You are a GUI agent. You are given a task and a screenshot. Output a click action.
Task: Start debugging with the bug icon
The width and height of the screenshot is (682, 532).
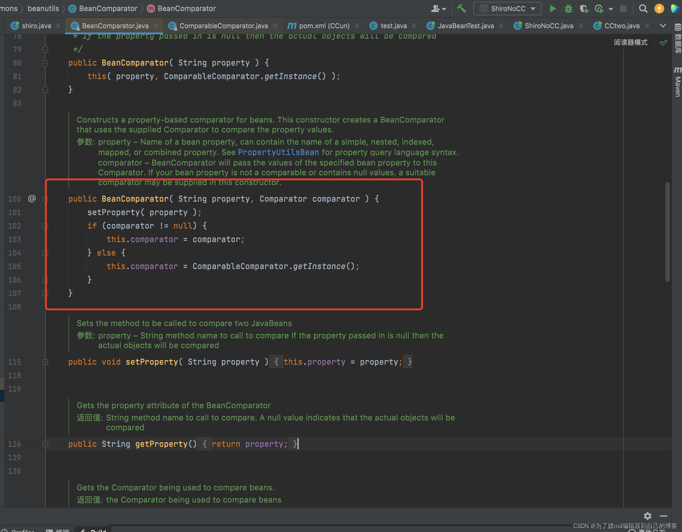(x=568, y=8)
